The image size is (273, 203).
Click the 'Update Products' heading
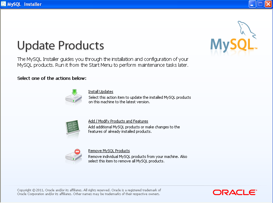click(x=60, y=46)
